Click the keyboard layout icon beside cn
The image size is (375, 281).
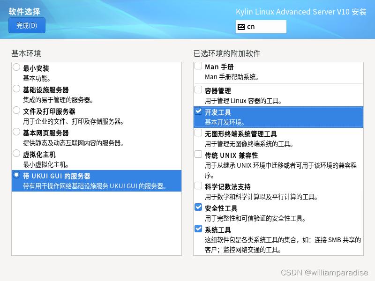(x=241, y=27)
